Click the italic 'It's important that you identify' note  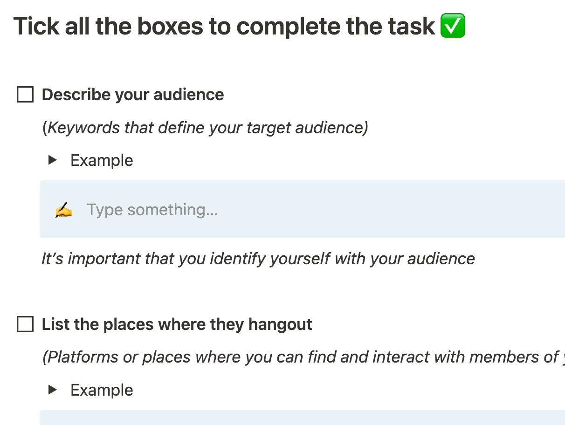coord(258,259)
